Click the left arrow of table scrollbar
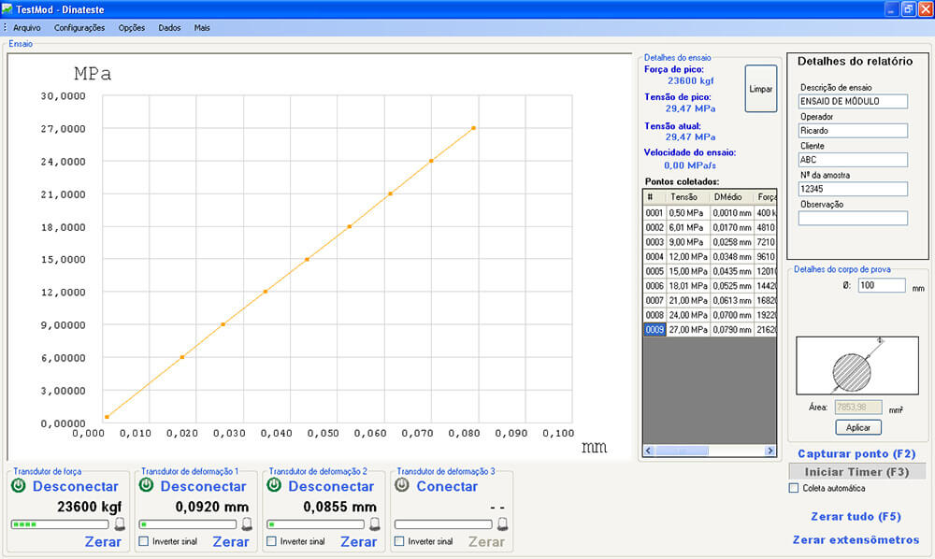Image resolution: width=935 pixels, height=559 pixels. (649, 451)
